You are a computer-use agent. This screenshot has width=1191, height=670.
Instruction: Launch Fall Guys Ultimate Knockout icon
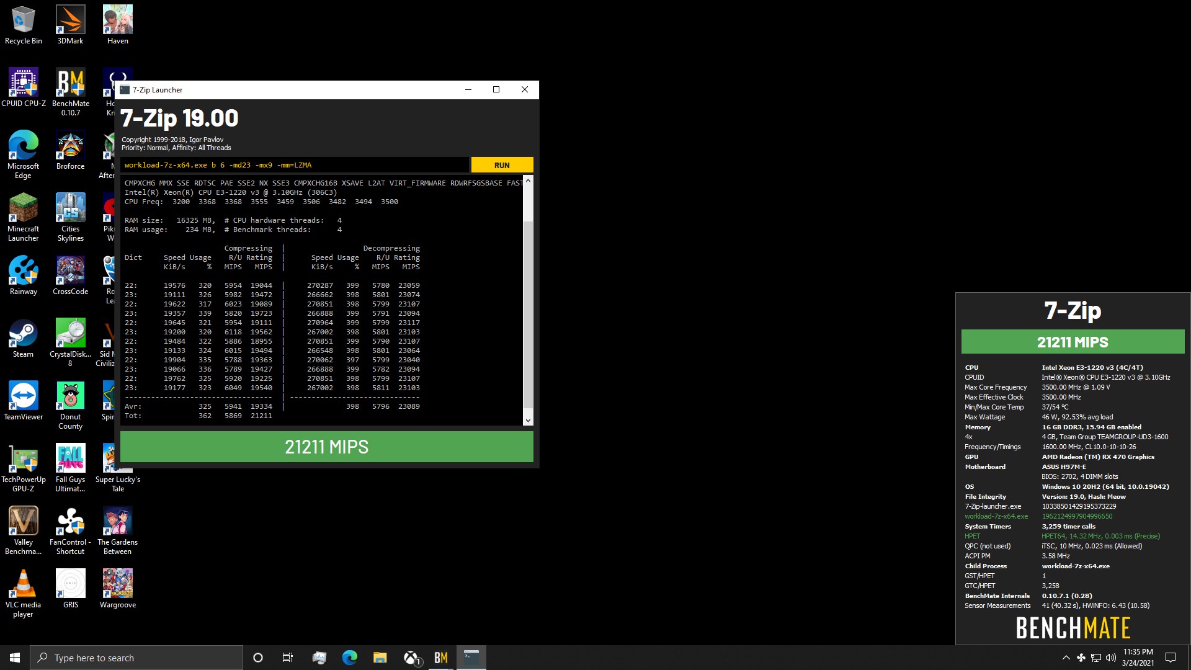coord(71,468)
